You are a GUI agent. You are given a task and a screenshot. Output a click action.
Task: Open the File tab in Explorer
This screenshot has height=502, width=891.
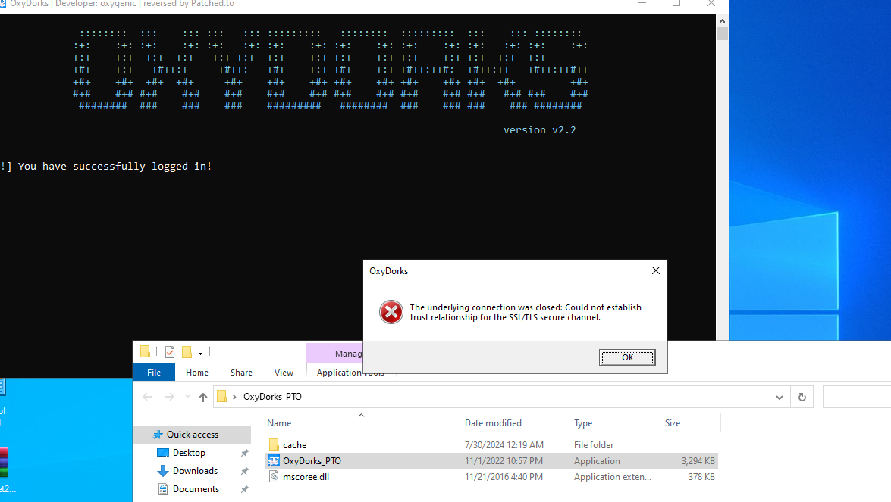(x=153, y=372)
